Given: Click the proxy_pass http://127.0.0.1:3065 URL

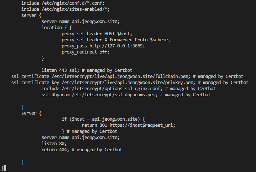Looking at the screenshot, I should pyautogui.click(x=117, y=46).
